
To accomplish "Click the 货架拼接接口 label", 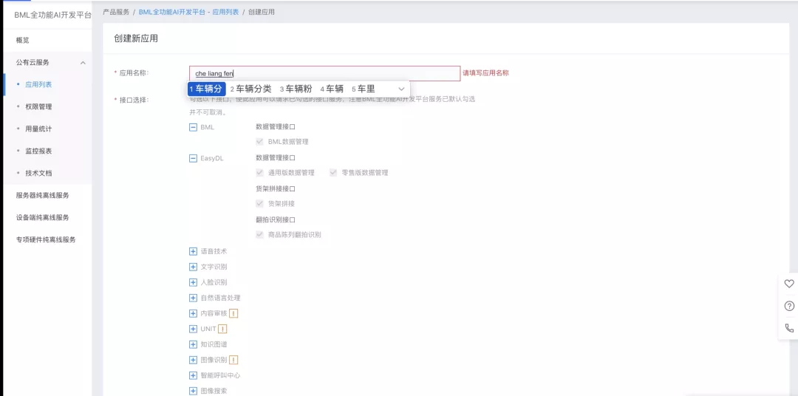I will (x=276, y=189).
